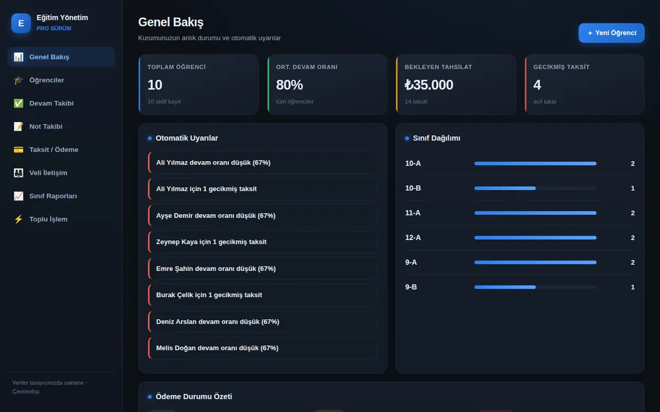Image resolution: width=660 pixels, height=412 pixels.
Task: Open Veli İletişim from the sidebar
Action: click(x=61, y=172)
